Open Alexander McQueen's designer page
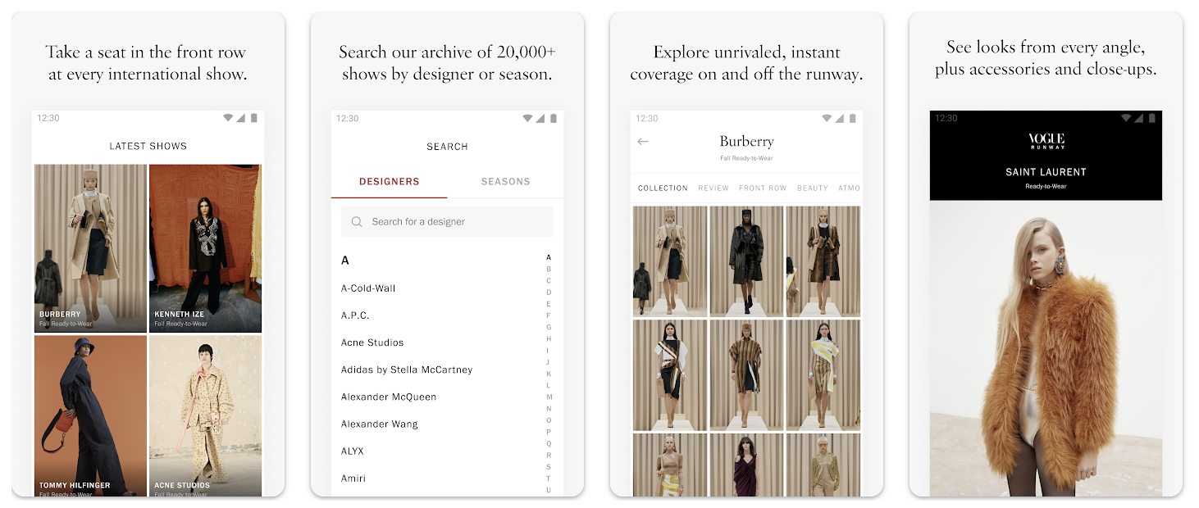 388,397
